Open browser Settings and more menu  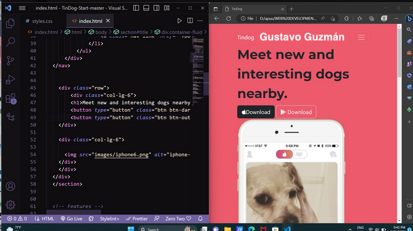(x=396, y=19)
